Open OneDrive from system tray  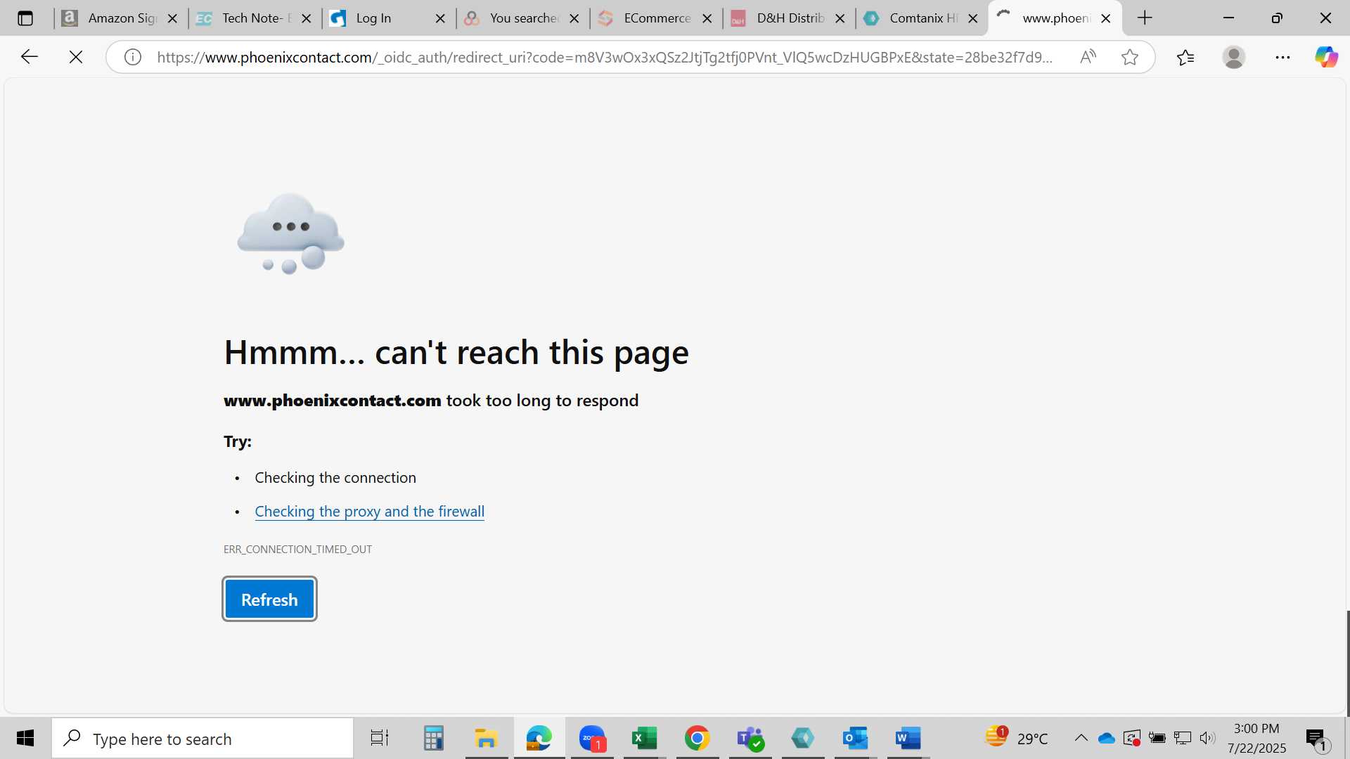tap(1107, 738)
